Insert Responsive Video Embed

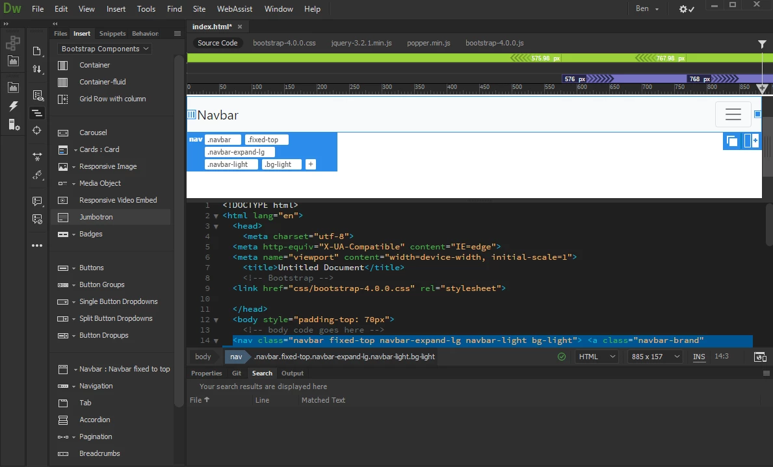tap(118, 200)
